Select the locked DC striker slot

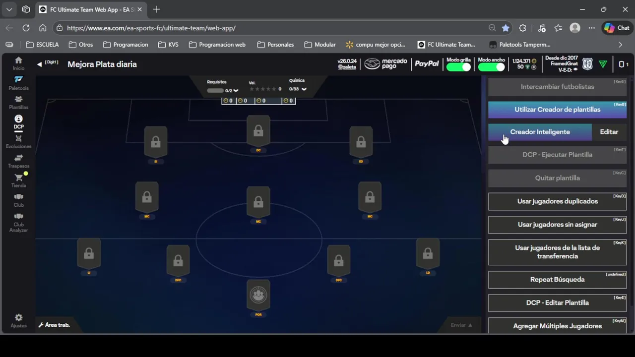coord(258,131)
